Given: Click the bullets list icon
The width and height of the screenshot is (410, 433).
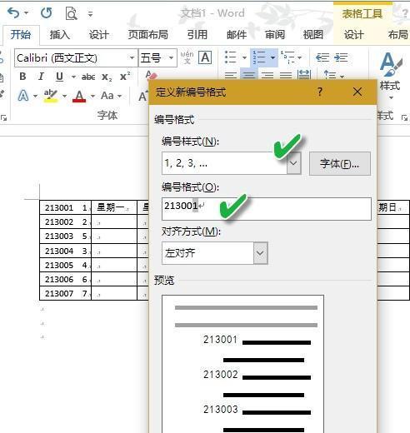Looking at the screenshot, I should (230, 57).
